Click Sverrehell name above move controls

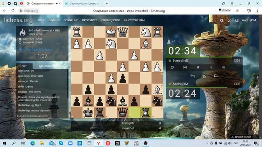[x=180, y=60]
